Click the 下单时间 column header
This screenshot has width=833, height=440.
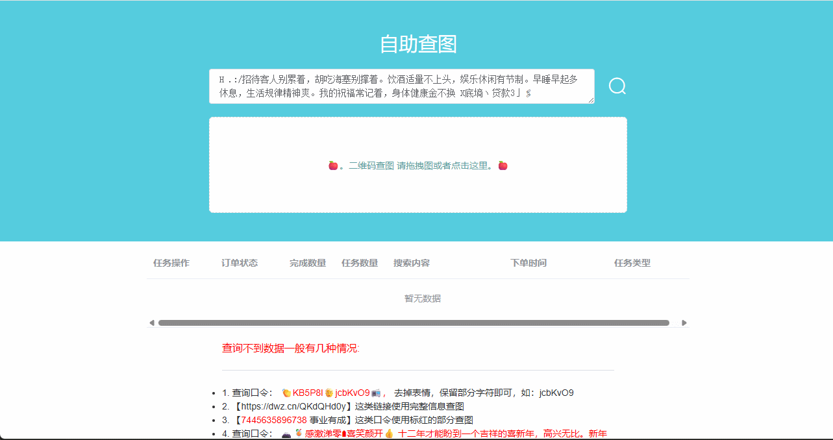[x=528, y=263]
